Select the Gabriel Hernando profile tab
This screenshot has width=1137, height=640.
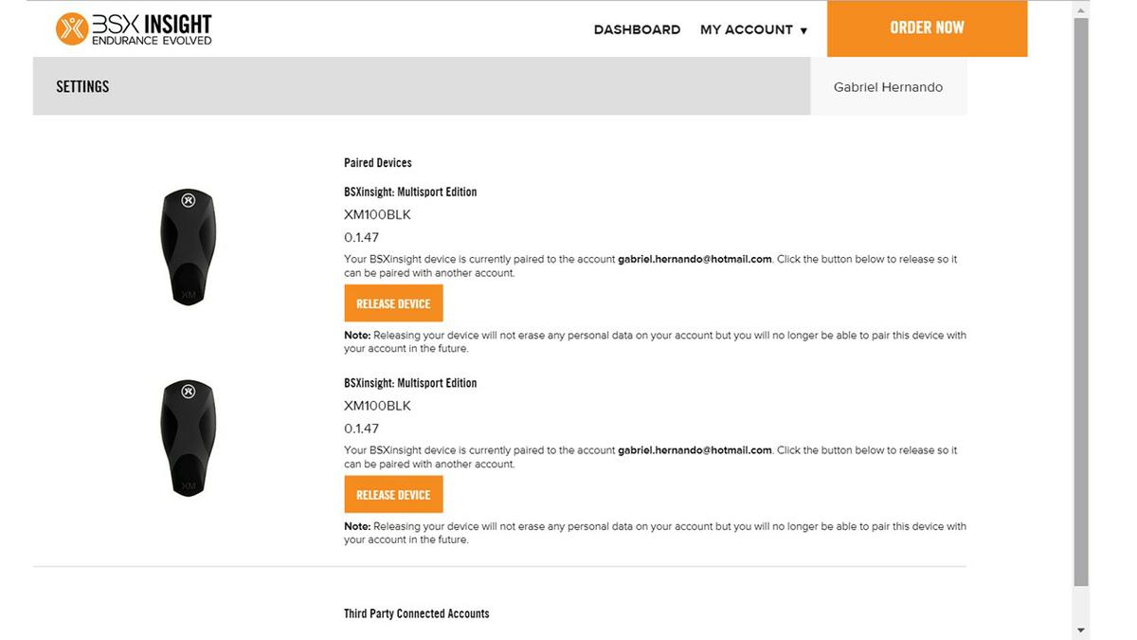[x=888, y=86]
